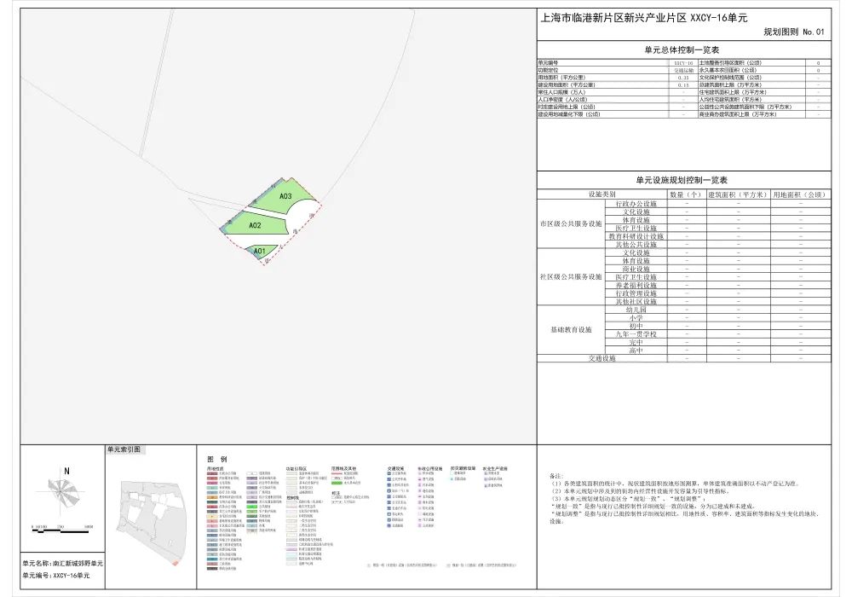Click the '常住人口规模（万人）' row label
The height and width of the screenshot is (597, 852).
click(x=561, y=92)
